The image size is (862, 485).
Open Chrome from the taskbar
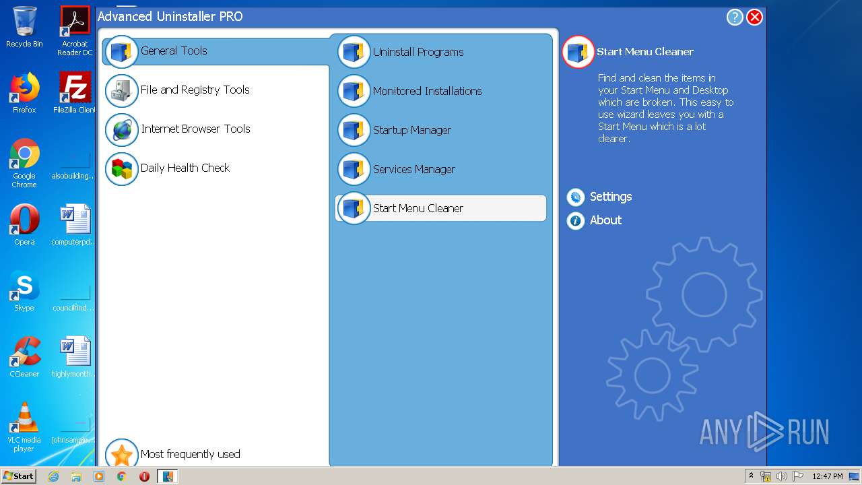pos(122,476)
